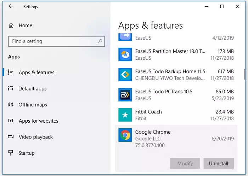This screenshot has height=176, width=248.
Task: Select EaseUS Todo Backup Home 11.5 name
Action: pyautogui.click(x=170, y=71)
